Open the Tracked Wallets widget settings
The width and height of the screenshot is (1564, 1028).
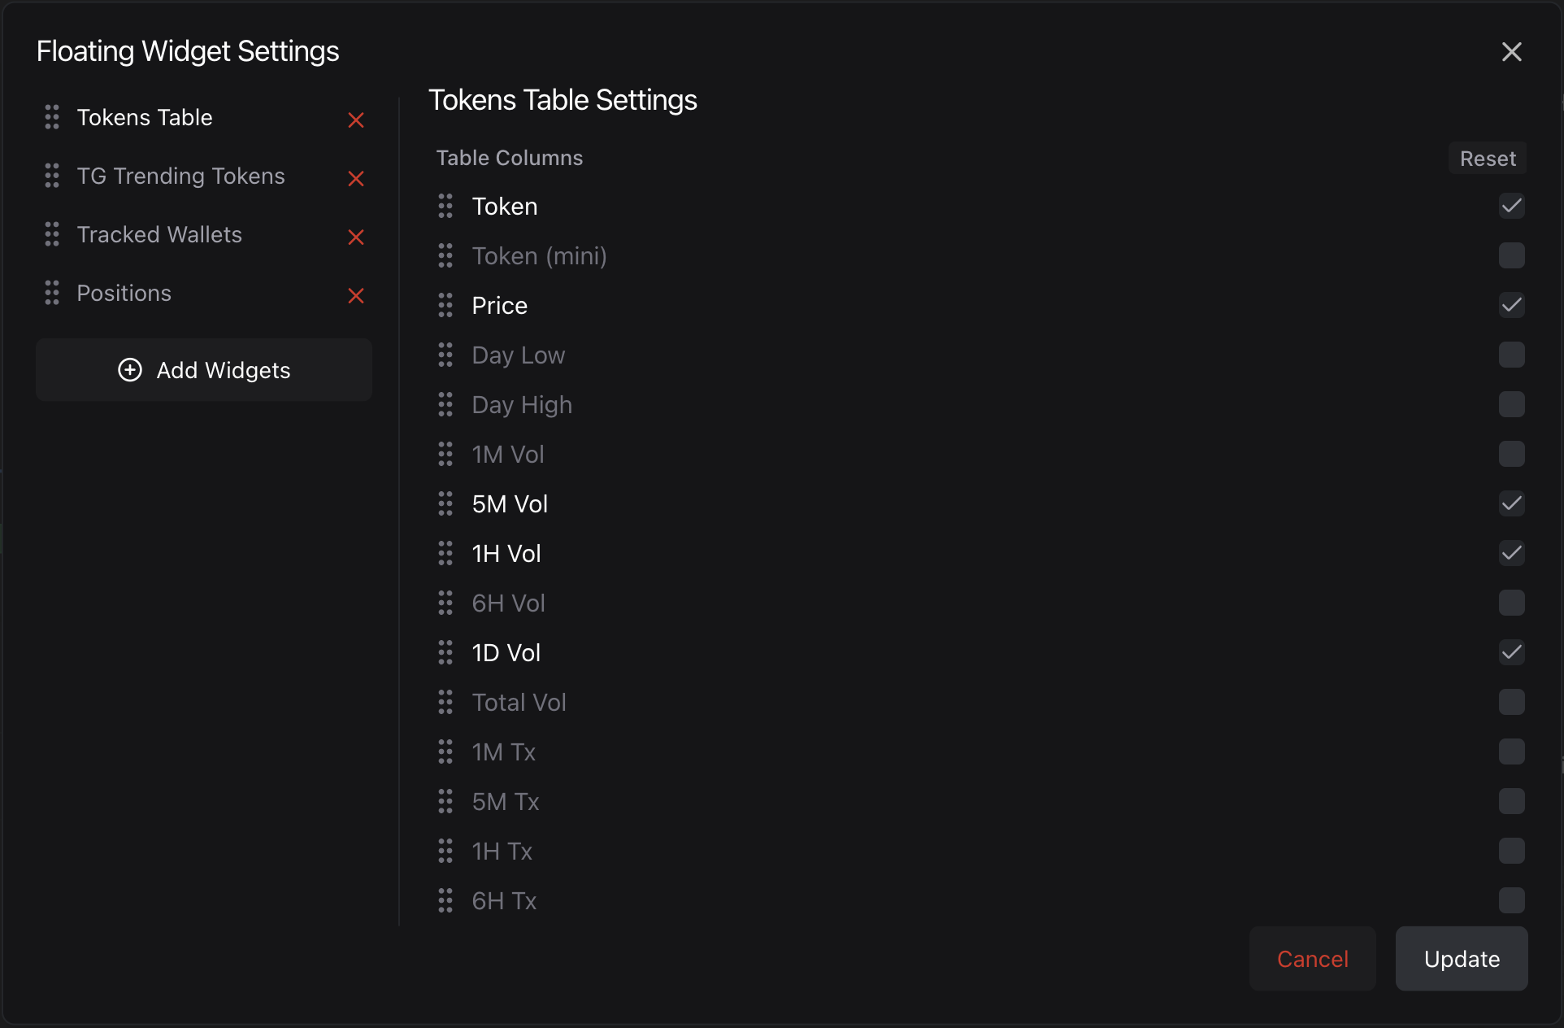pyautogui.click(x=159, y=235)
